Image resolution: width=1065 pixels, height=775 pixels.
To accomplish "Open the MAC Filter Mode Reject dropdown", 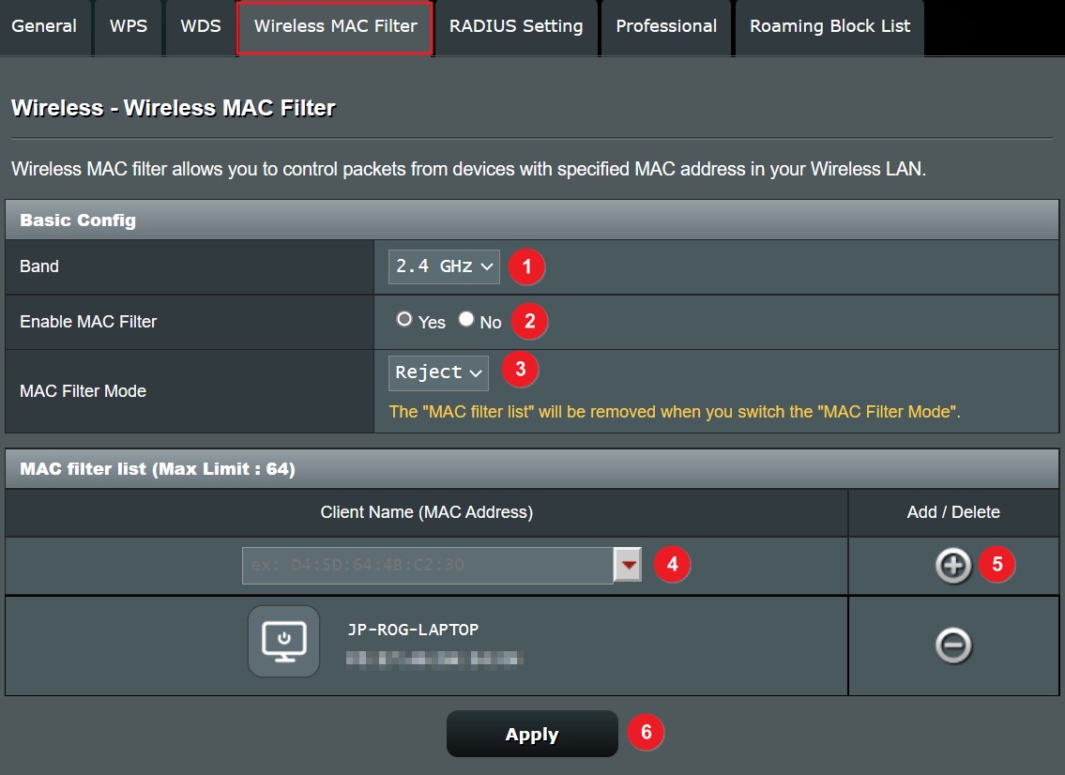I will (438, 372).
